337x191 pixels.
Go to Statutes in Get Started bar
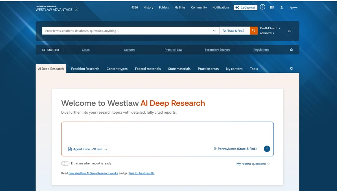point(129,50)
